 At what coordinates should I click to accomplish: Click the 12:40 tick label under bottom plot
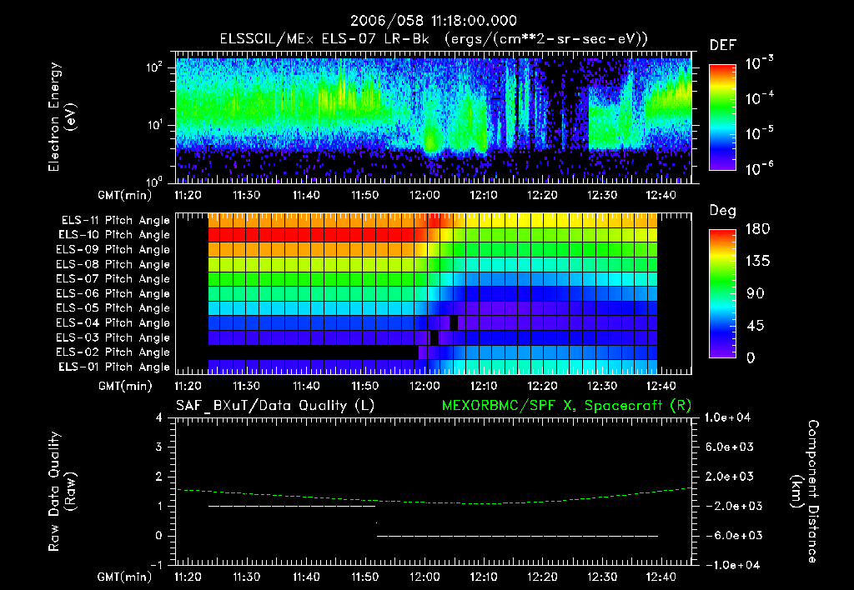click(x=661, y=577)
